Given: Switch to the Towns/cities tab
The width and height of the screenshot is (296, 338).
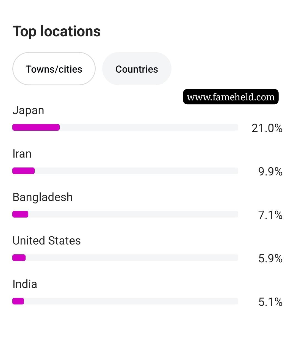Looking at the screenshot, I should pyautogui.click(x=54, y=69).
